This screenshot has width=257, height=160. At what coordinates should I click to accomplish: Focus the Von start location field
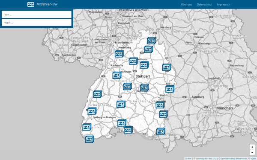point(36,15)
